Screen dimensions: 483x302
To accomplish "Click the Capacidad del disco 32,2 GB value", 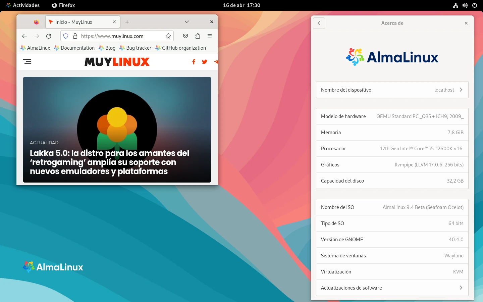I will click(455, 181).
